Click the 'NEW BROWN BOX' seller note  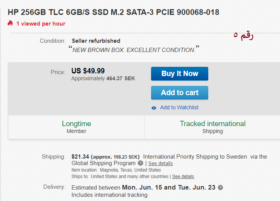click(134, 50)
